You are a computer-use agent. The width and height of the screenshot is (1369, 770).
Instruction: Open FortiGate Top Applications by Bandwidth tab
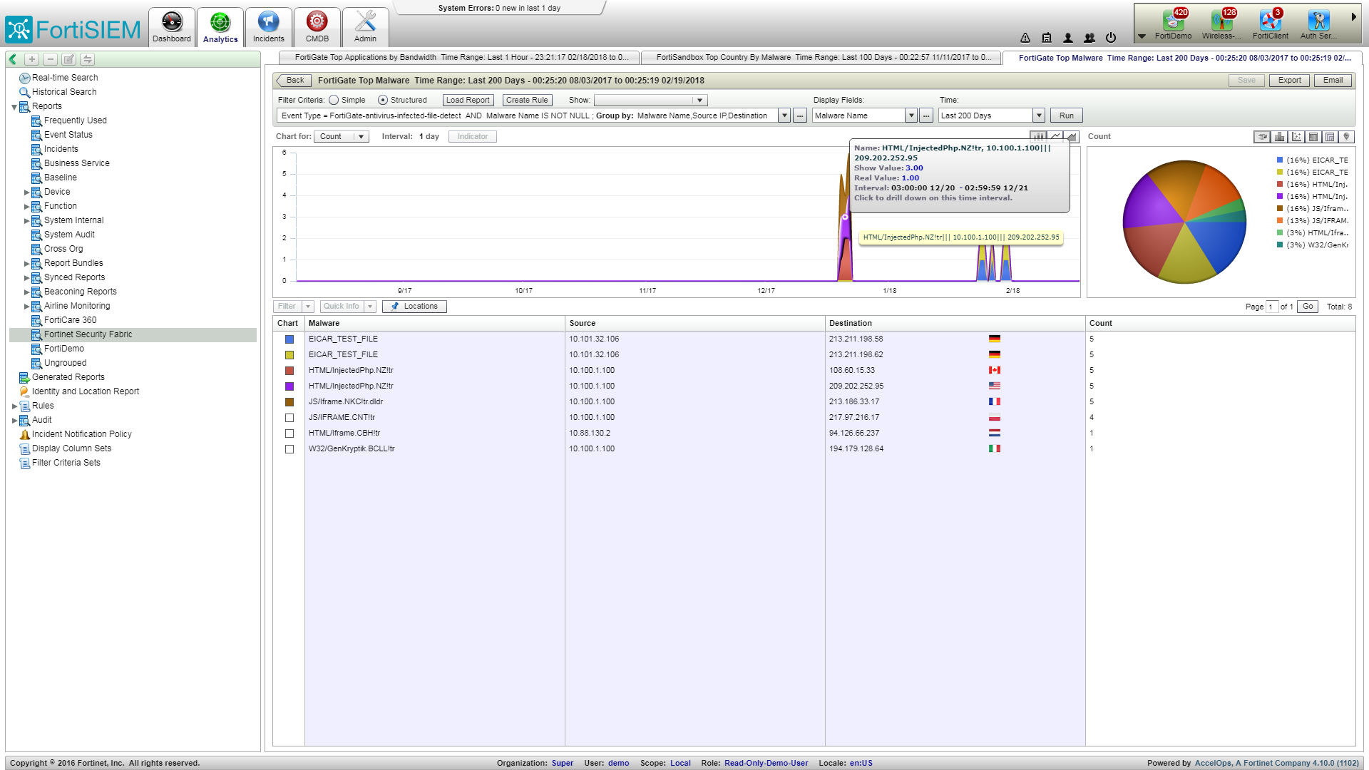click(x=460, y=58)
